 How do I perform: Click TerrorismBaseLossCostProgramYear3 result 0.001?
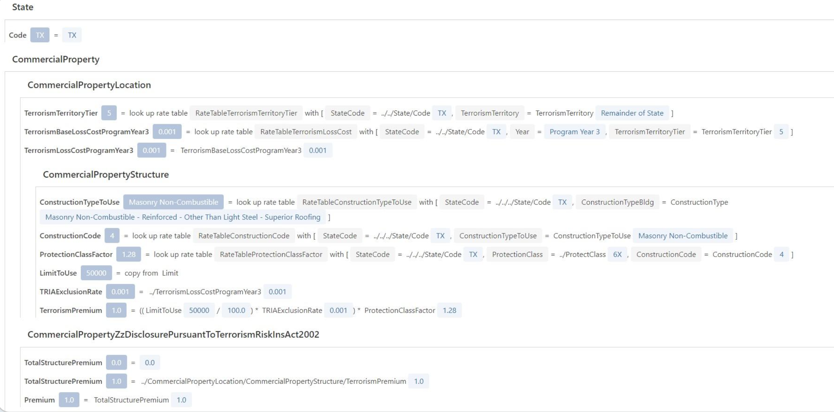pyautogui.click(x=167, y=132)
